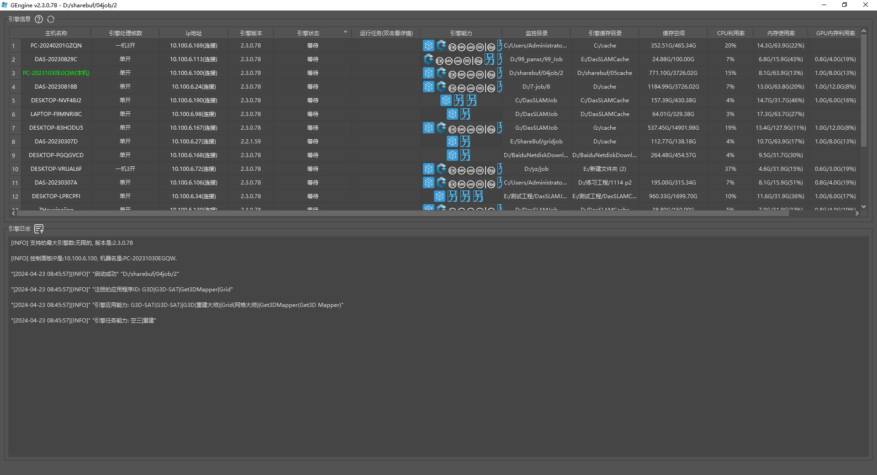The height and width of the screenshot is (475, 877).
Task: Click BB icon in local machine row 3
Action: tap(480, 74)
